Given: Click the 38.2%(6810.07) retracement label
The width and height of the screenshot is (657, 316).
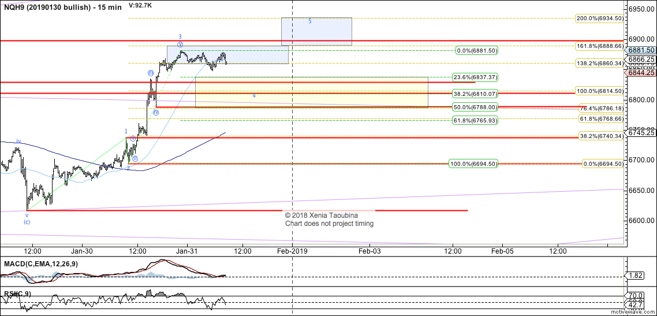Looking at the screenshot, I should [474, 94].
